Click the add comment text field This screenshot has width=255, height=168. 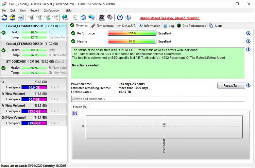point(158,99)
